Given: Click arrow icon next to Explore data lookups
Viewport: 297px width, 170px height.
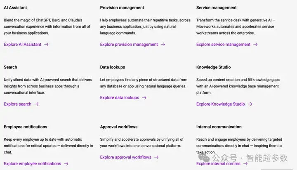Looking at the screenshot, I should 144,98.
